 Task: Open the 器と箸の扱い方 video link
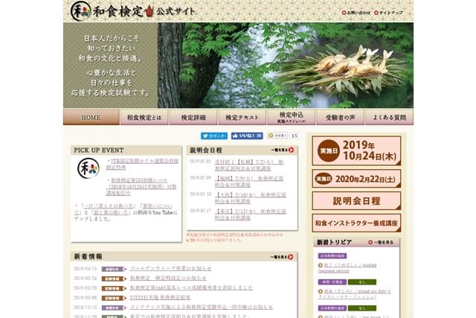pos(110,212)
